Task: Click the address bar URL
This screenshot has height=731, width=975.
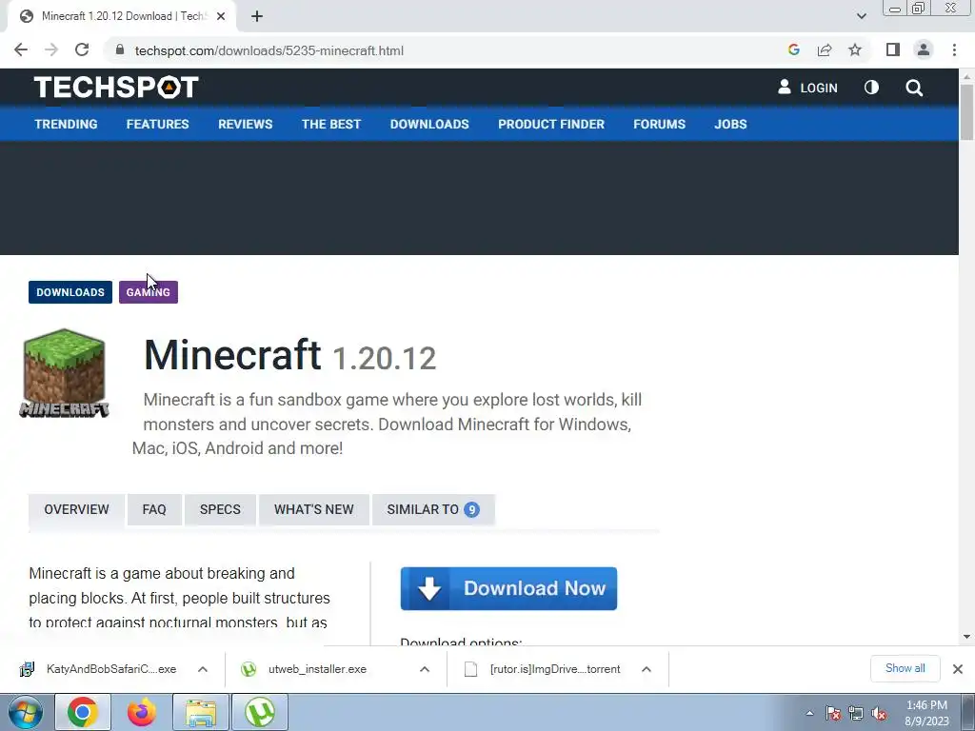Action: coord(269,51)
